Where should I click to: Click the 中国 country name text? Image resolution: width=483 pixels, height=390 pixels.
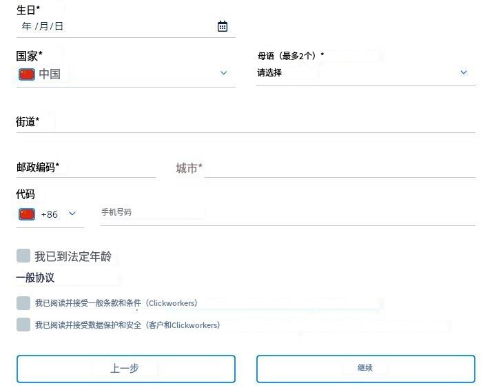coord(50,74)
